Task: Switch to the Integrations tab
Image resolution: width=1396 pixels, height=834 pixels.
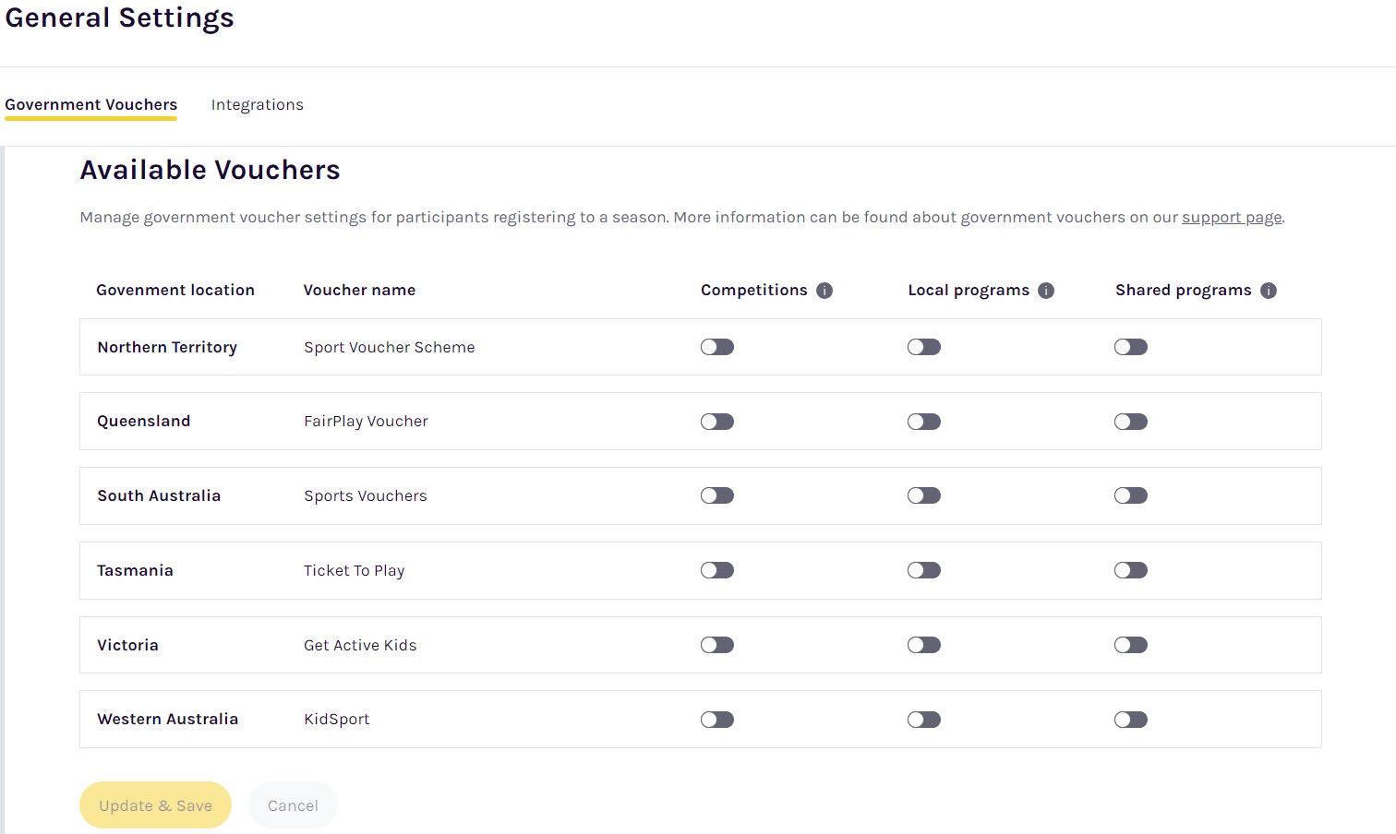Action: click(257, 104)
